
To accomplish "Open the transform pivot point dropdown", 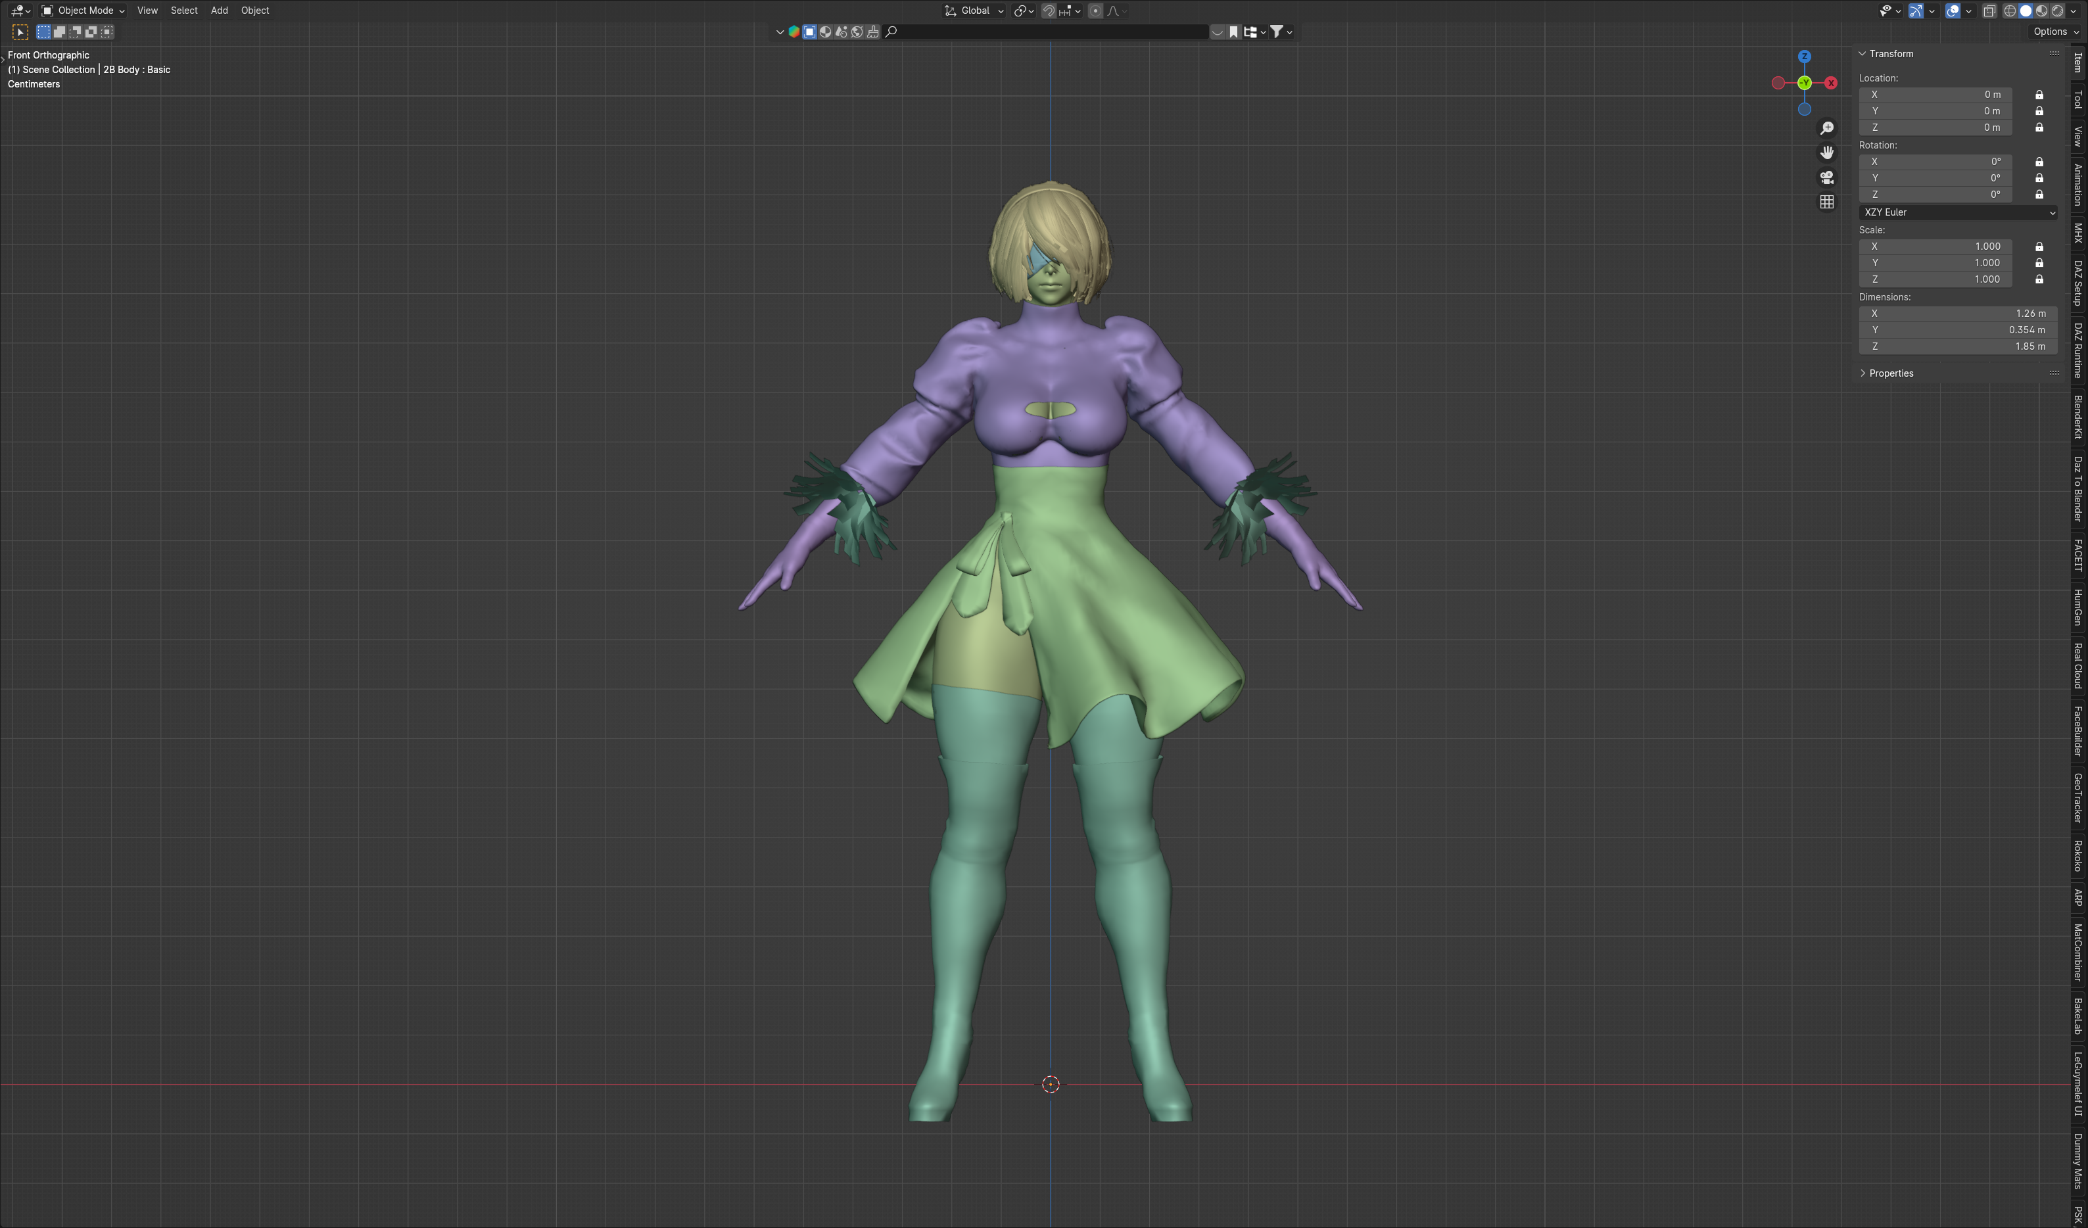I will pyautogui.click(x=1024, y=11).
